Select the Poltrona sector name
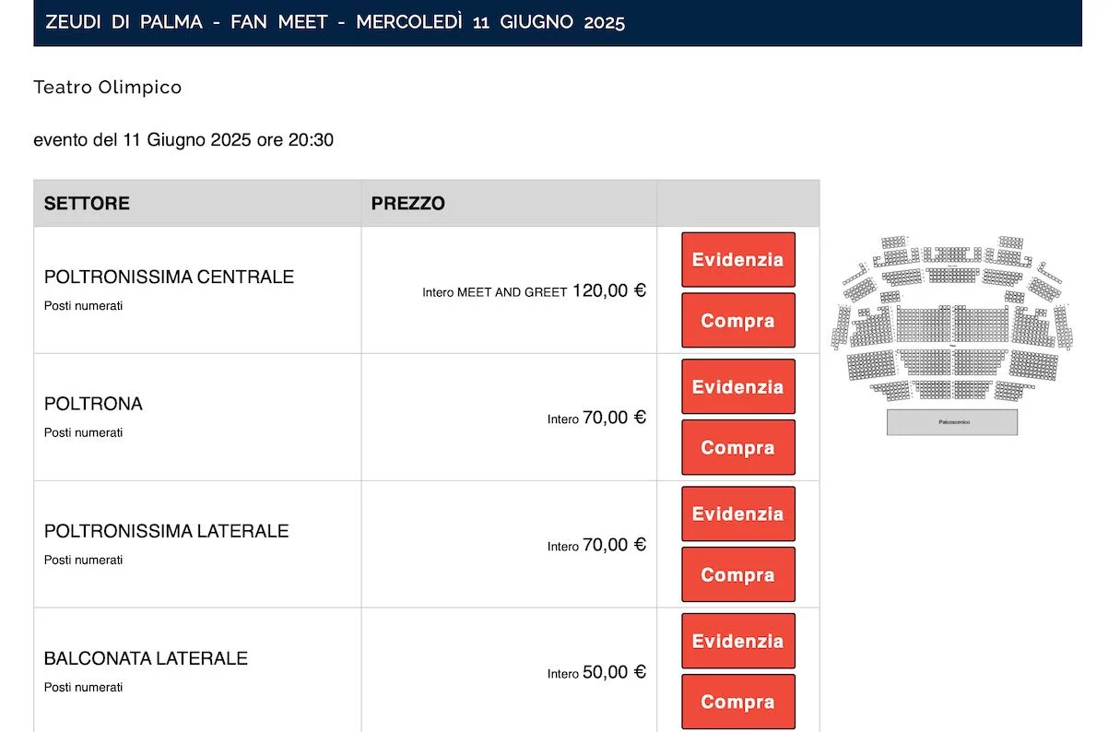The height and width of the screenshot is (732, 1120). tap(93, 405)
